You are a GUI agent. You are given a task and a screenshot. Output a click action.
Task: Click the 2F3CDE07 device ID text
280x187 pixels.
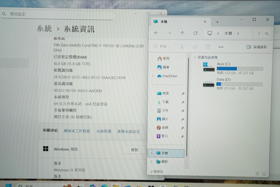(90, 77)
